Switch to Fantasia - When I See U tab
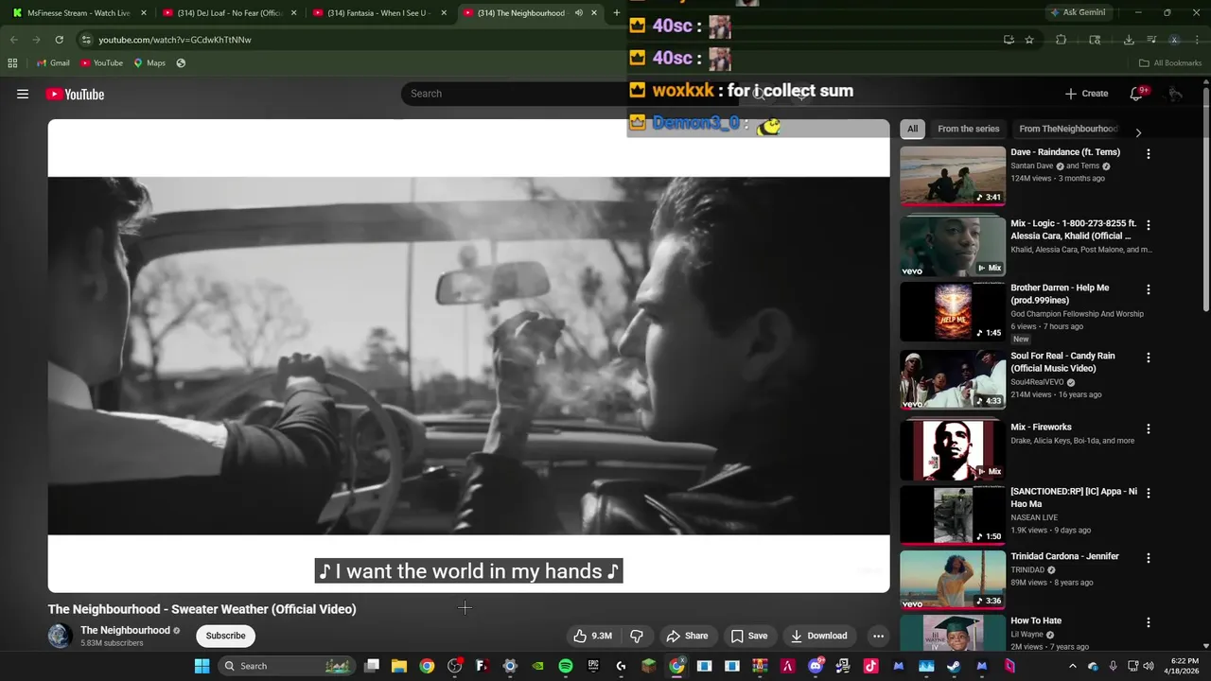1211x681 pixels. click(x=378, y=13)
